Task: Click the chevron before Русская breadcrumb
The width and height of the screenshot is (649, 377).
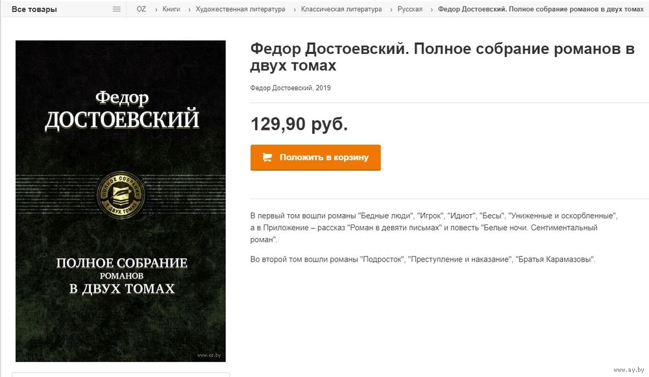Action: [x=391, y=10]
